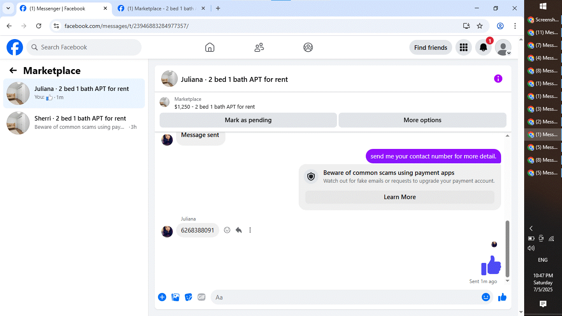Open the Sherri 2 bed 1 bath conversation

click(74, 123)
